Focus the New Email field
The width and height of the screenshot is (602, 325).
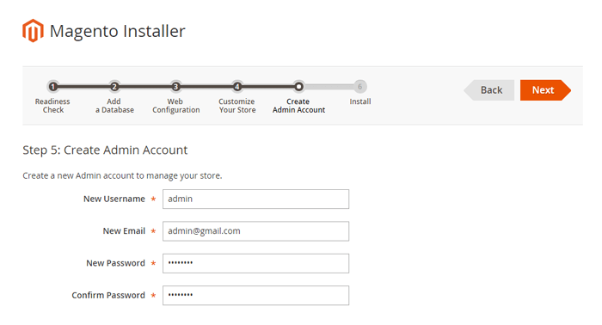(x=255, y=231)
